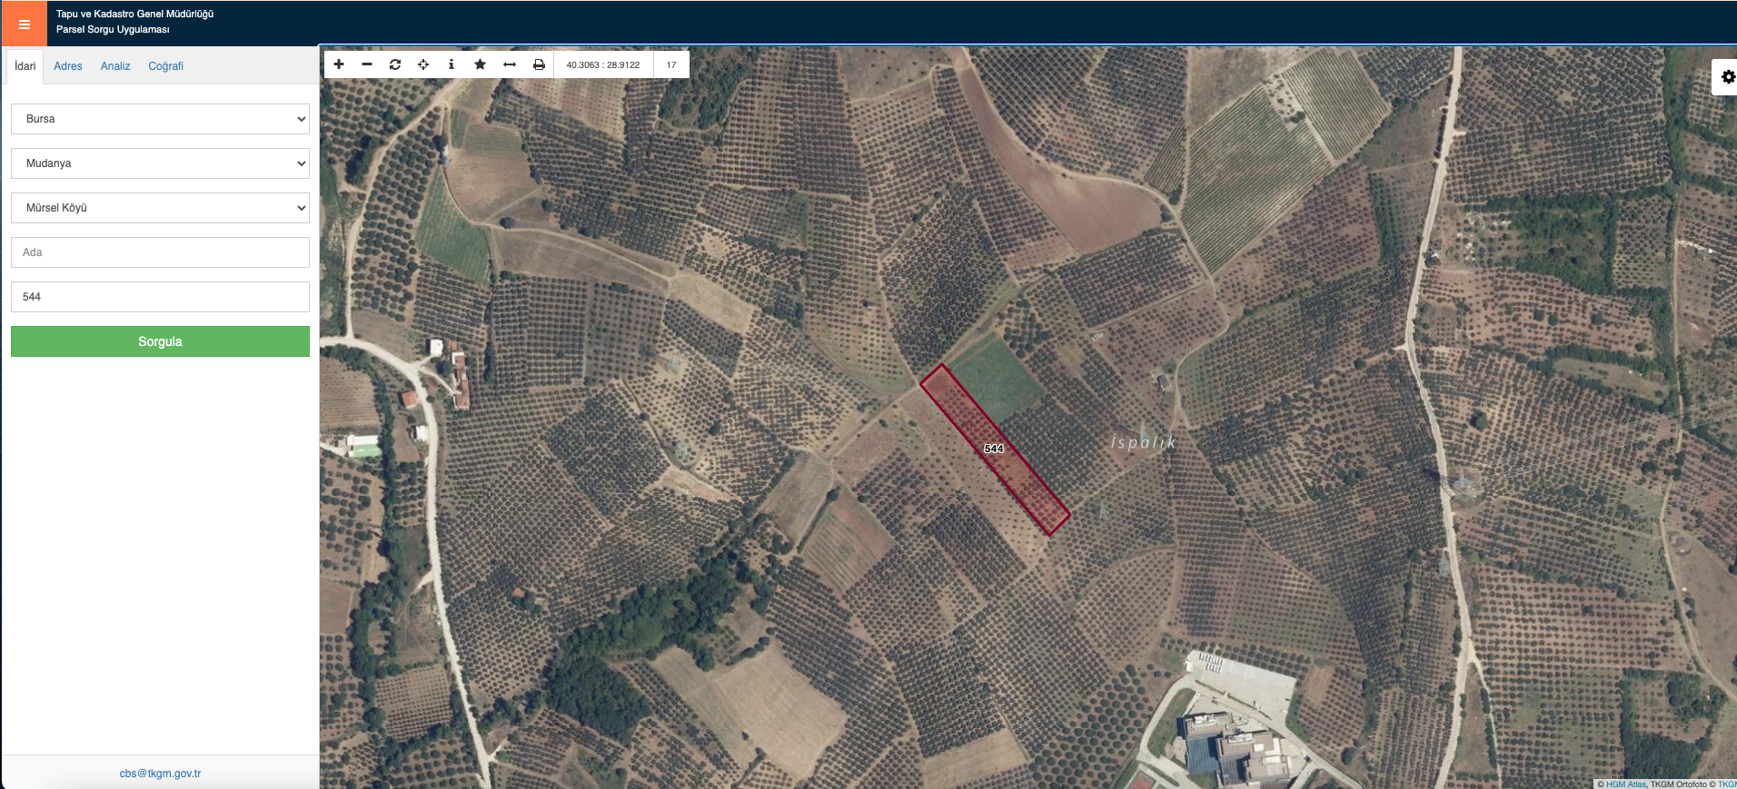The width and height of the screenshot is (1737, 789).
Task: Switch to the Adres tab
Action: (68, 66)
